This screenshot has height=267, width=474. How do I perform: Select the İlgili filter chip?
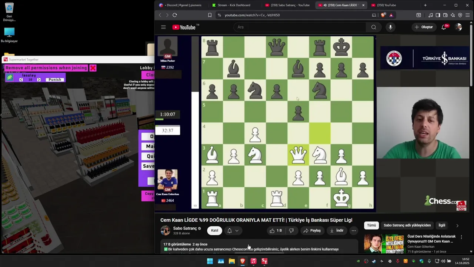pos(442,225)
